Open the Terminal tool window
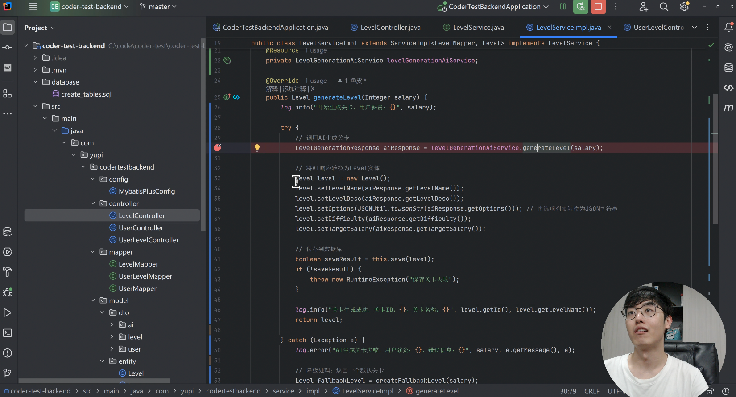 tap(8, 333)
